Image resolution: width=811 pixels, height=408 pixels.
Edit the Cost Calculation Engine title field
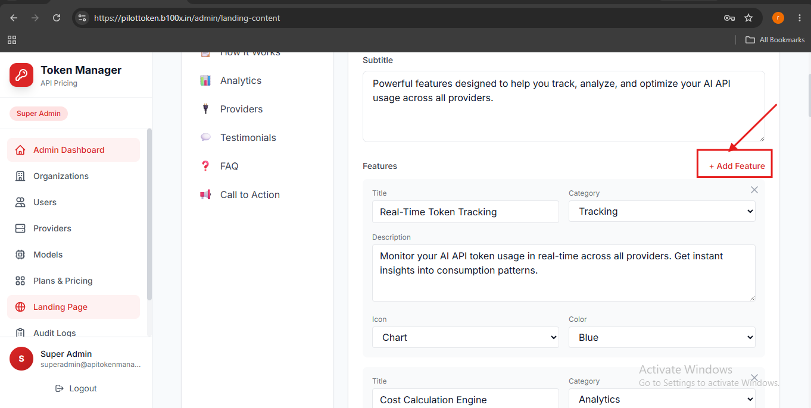pyautogui.click(x=466, y=398)
